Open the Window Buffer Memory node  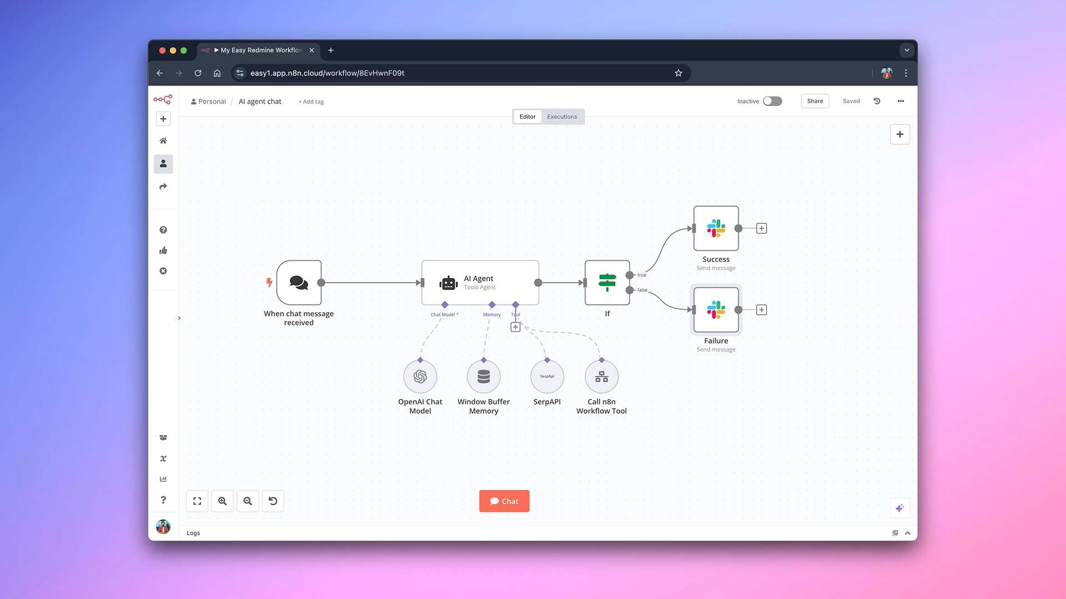[483, 377]
